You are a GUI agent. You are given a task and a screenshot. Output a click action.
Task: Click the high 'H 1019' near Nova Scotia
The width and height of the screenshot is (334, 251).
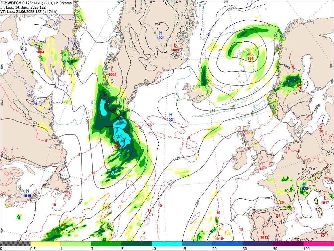[27, 193]
